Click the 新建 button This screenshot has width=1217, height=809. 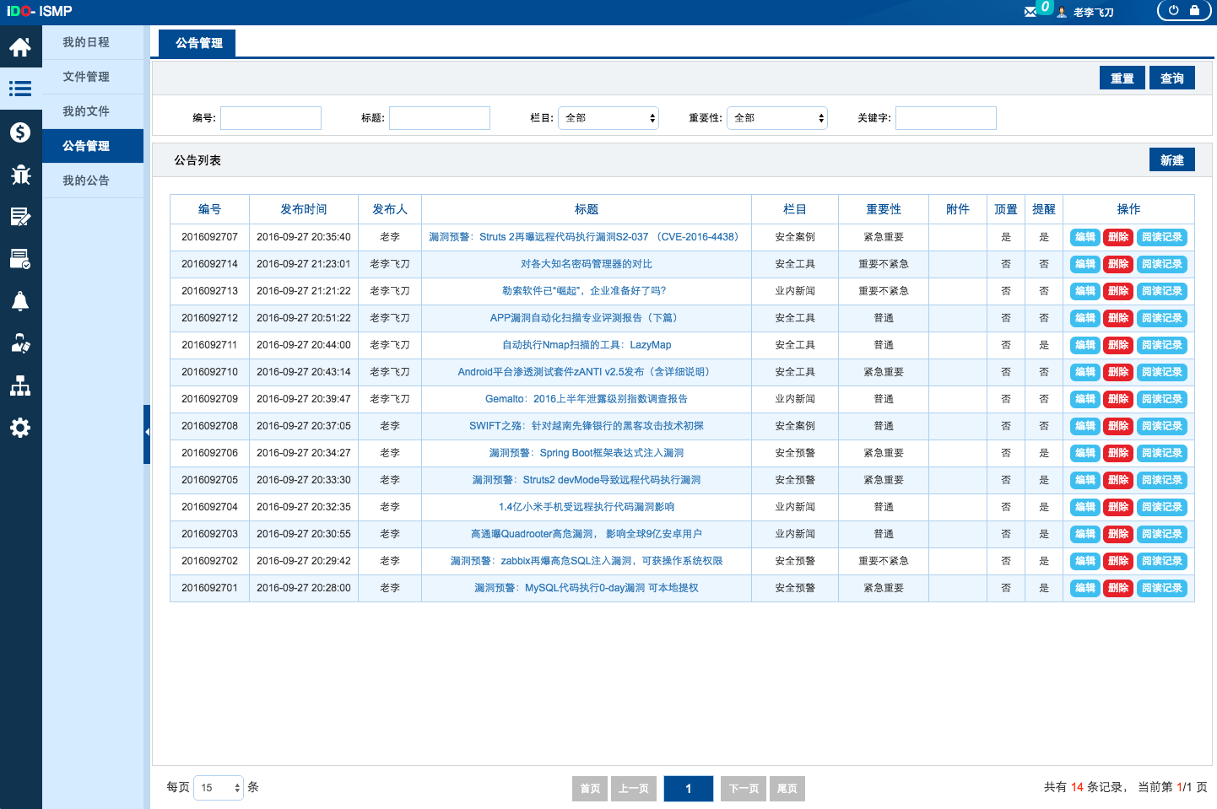pyautogui.click(x=1171, y=160)
